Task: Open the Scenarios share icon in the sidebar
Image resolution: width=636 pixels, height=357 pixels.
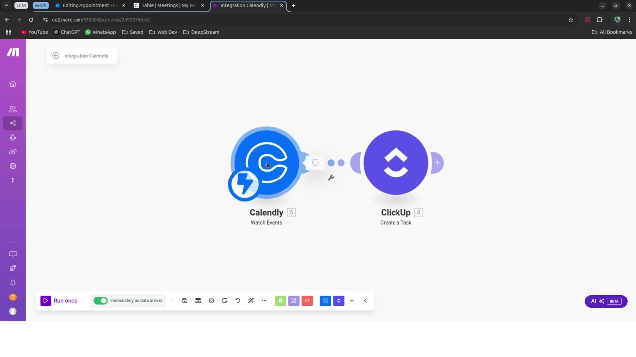Action: point(13,123)
